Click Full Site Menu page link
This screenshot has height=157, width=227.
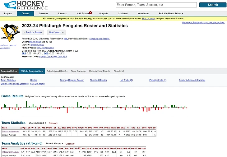(37, 84)
